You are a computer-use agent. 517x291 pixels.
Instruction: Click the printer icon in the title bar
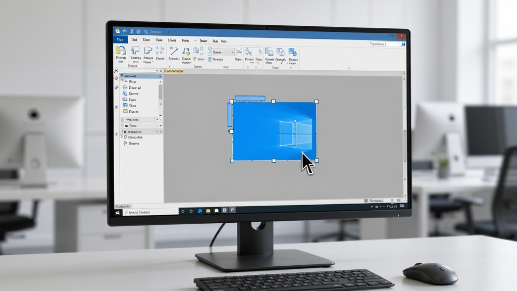tap(125, 31)
